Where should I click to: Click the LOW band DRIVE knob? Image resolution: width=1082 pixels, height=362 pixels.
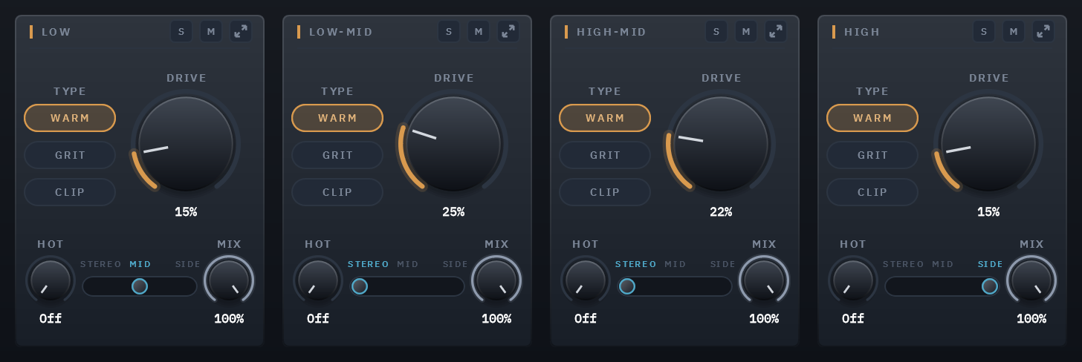coord(186,144)
